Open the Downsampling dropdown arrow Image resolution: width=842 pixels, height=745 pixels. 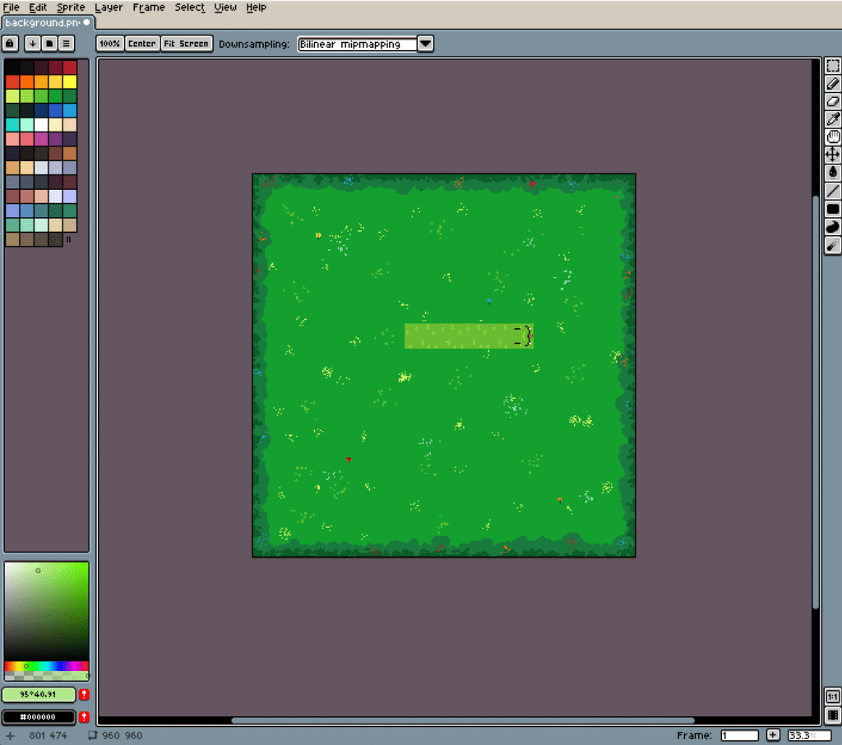(x=425, y=44)
